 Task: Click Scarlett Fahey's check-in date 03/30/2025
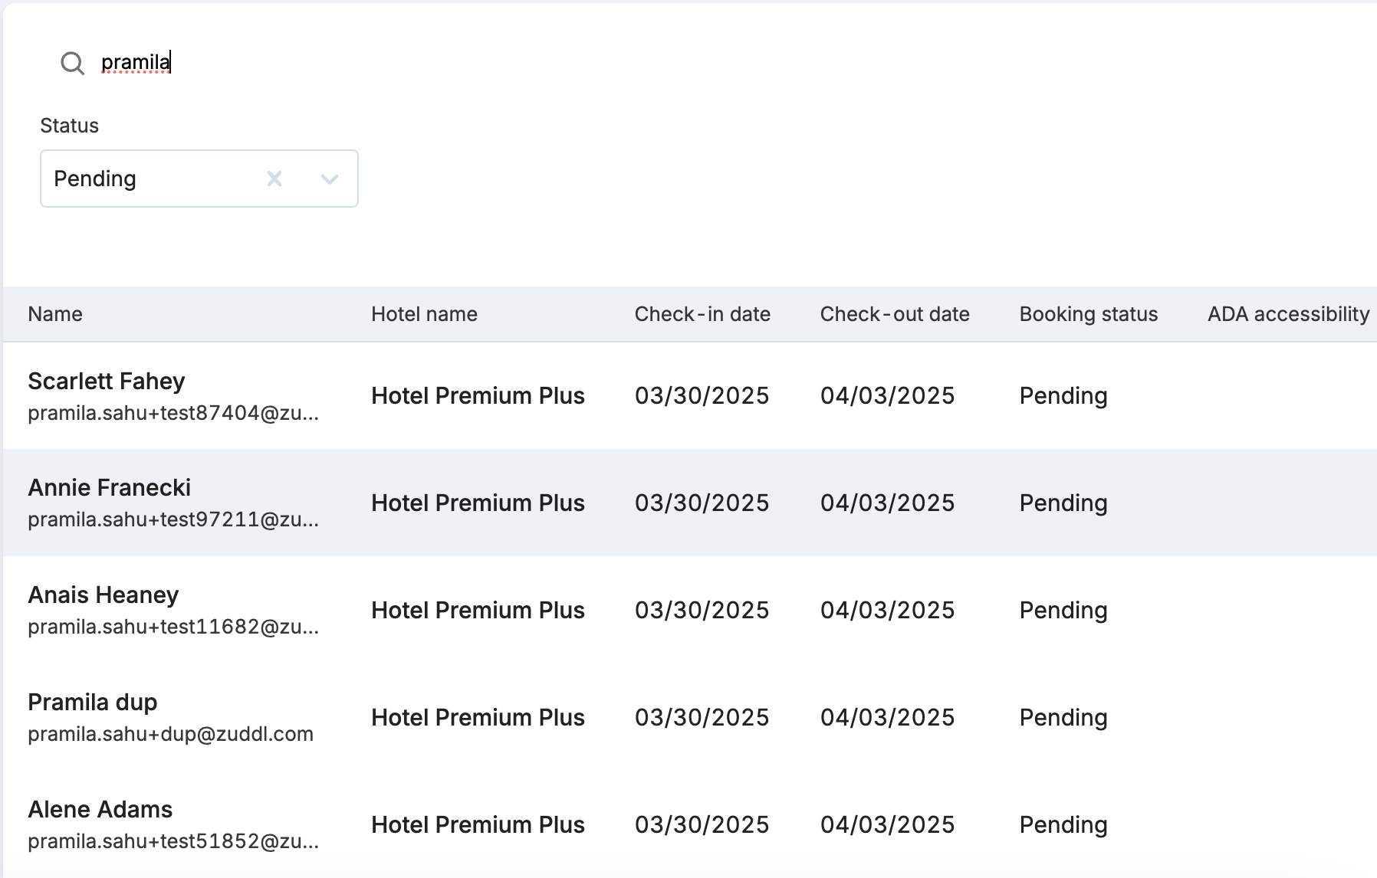[x=702, y=396]
